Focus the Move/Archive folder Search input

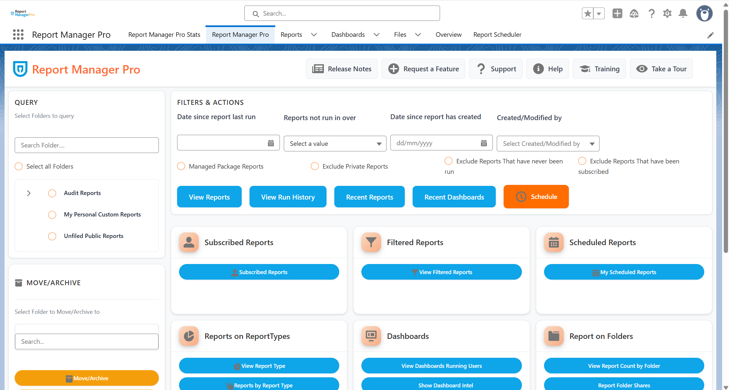coord(87,341)
